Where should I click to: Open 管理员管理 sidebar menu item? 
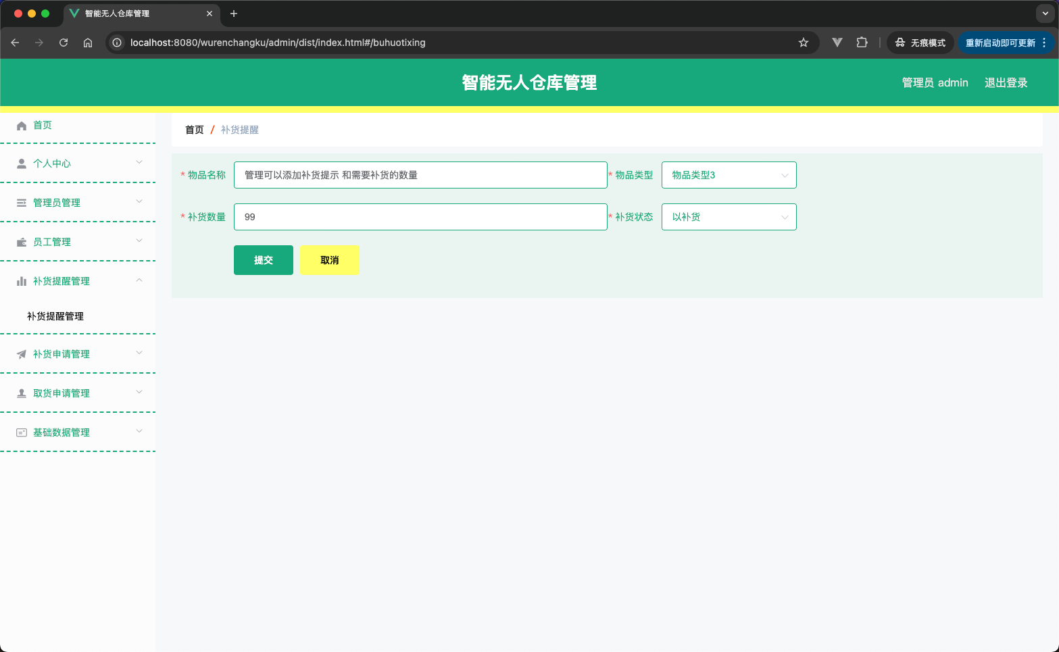click(78, 203)
